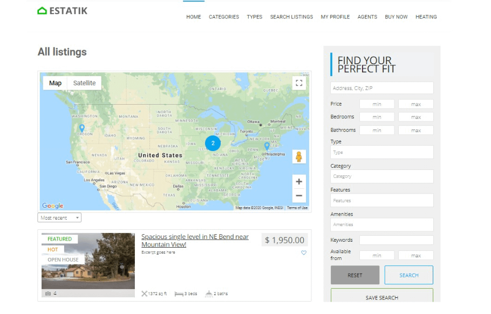Click the Bathrooms min field
Screen dimensions: 491x314
[377, 130]
